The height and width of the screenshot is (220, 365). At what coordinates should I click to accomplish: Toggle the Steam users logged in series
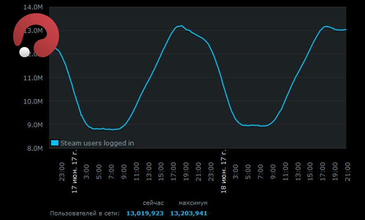(97, 143)
